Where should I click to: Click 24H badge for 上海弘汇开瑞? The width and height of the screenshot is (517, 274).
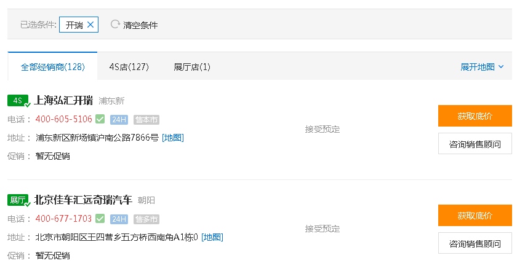[119, 119]
